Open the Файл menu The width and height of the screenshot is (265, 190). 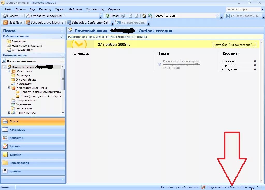click(x=8, y=9)
